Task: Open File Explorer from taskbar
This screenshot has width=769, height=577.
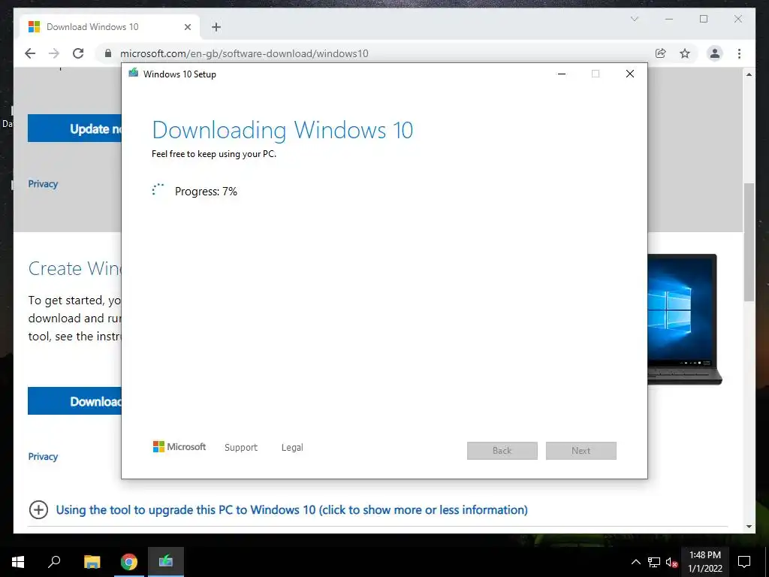Action: coord(92,562)
